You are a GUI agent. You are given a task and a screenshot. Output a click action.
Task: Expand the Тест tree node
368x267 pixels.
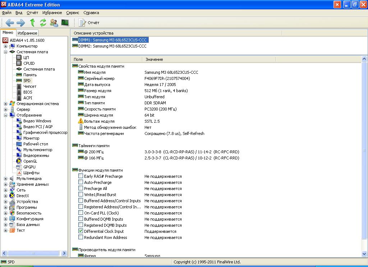pos(6,230)
